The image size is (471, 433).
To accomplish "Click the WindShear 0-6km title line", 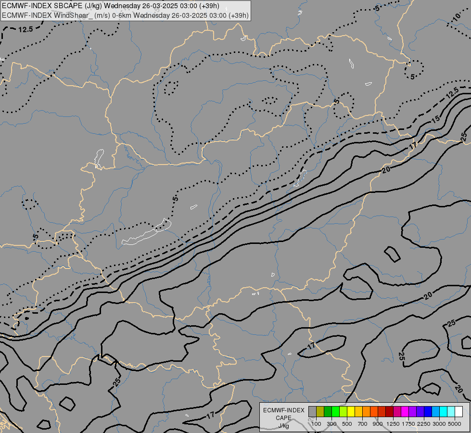I will [x=125, y=15].
